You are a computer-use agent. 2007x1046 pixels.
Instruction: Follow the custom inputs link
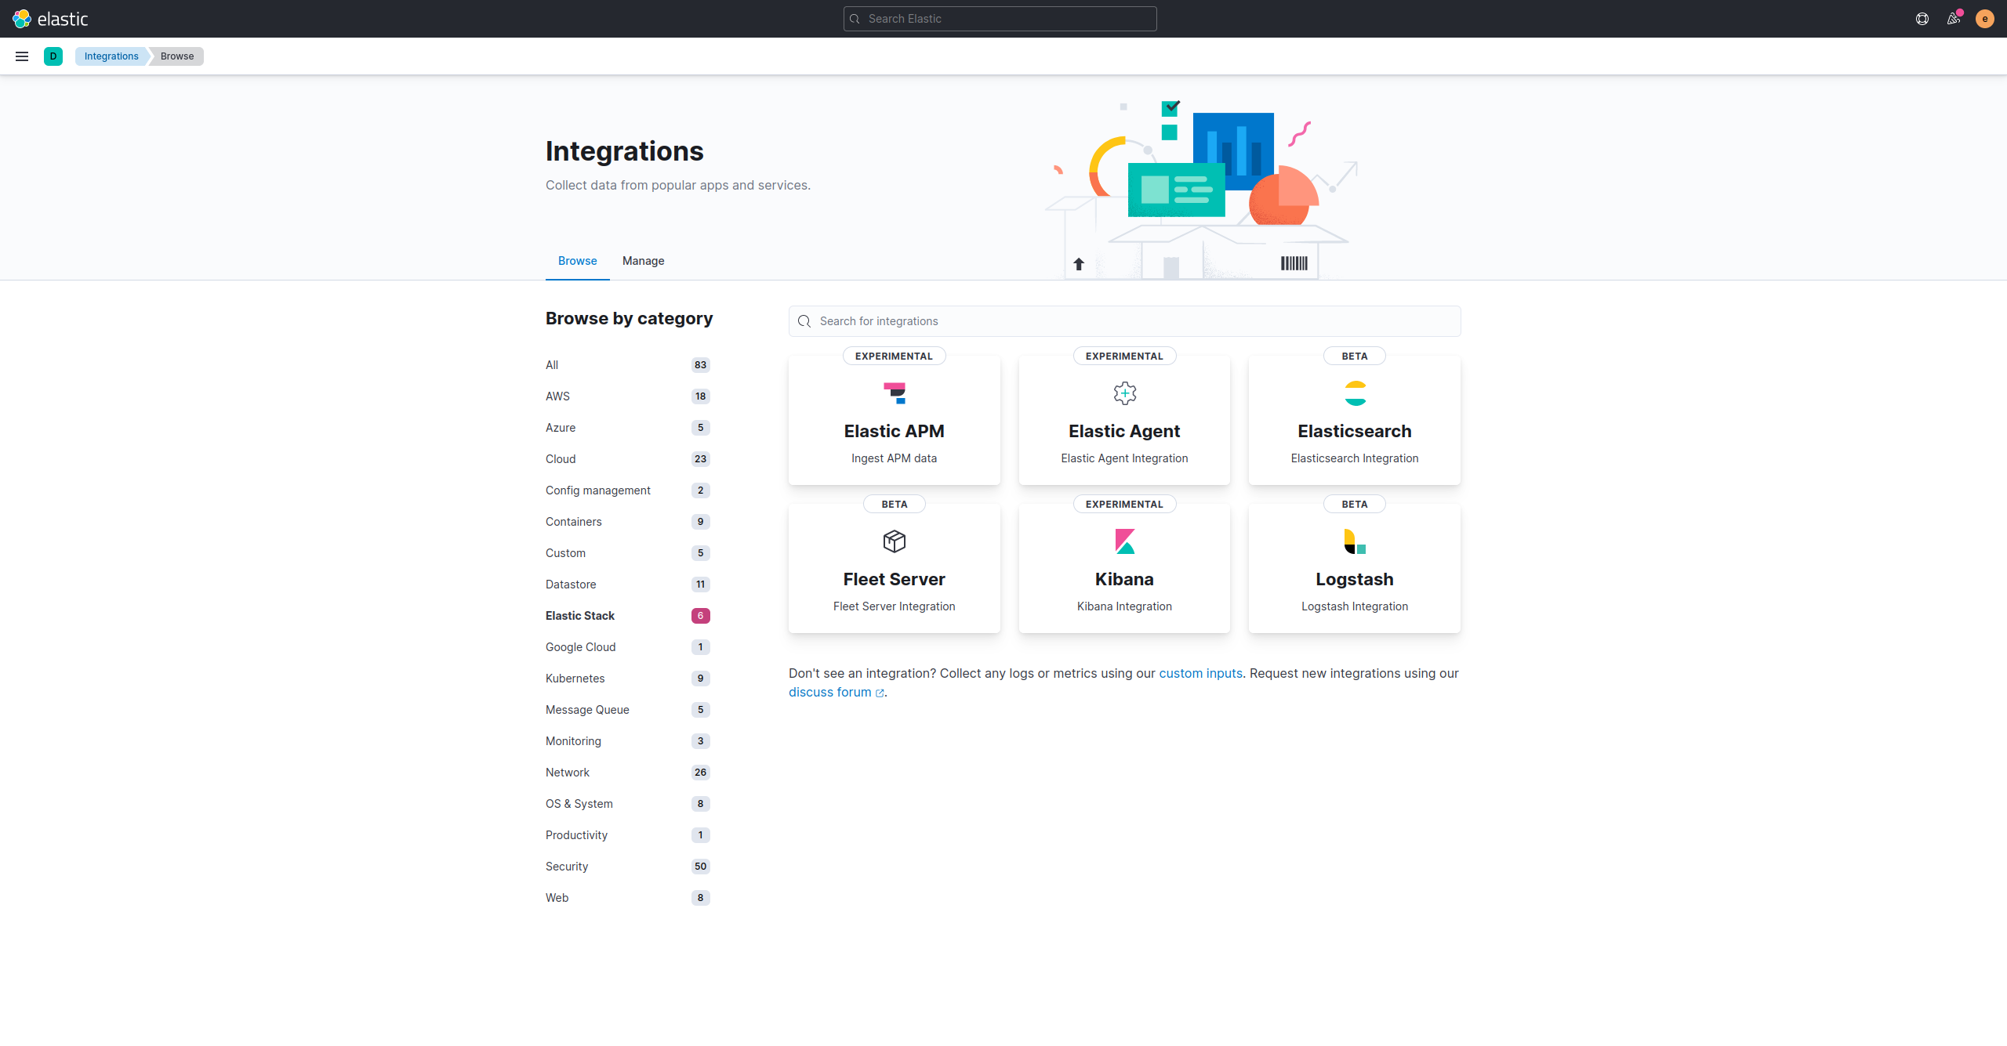(1200, 673)
